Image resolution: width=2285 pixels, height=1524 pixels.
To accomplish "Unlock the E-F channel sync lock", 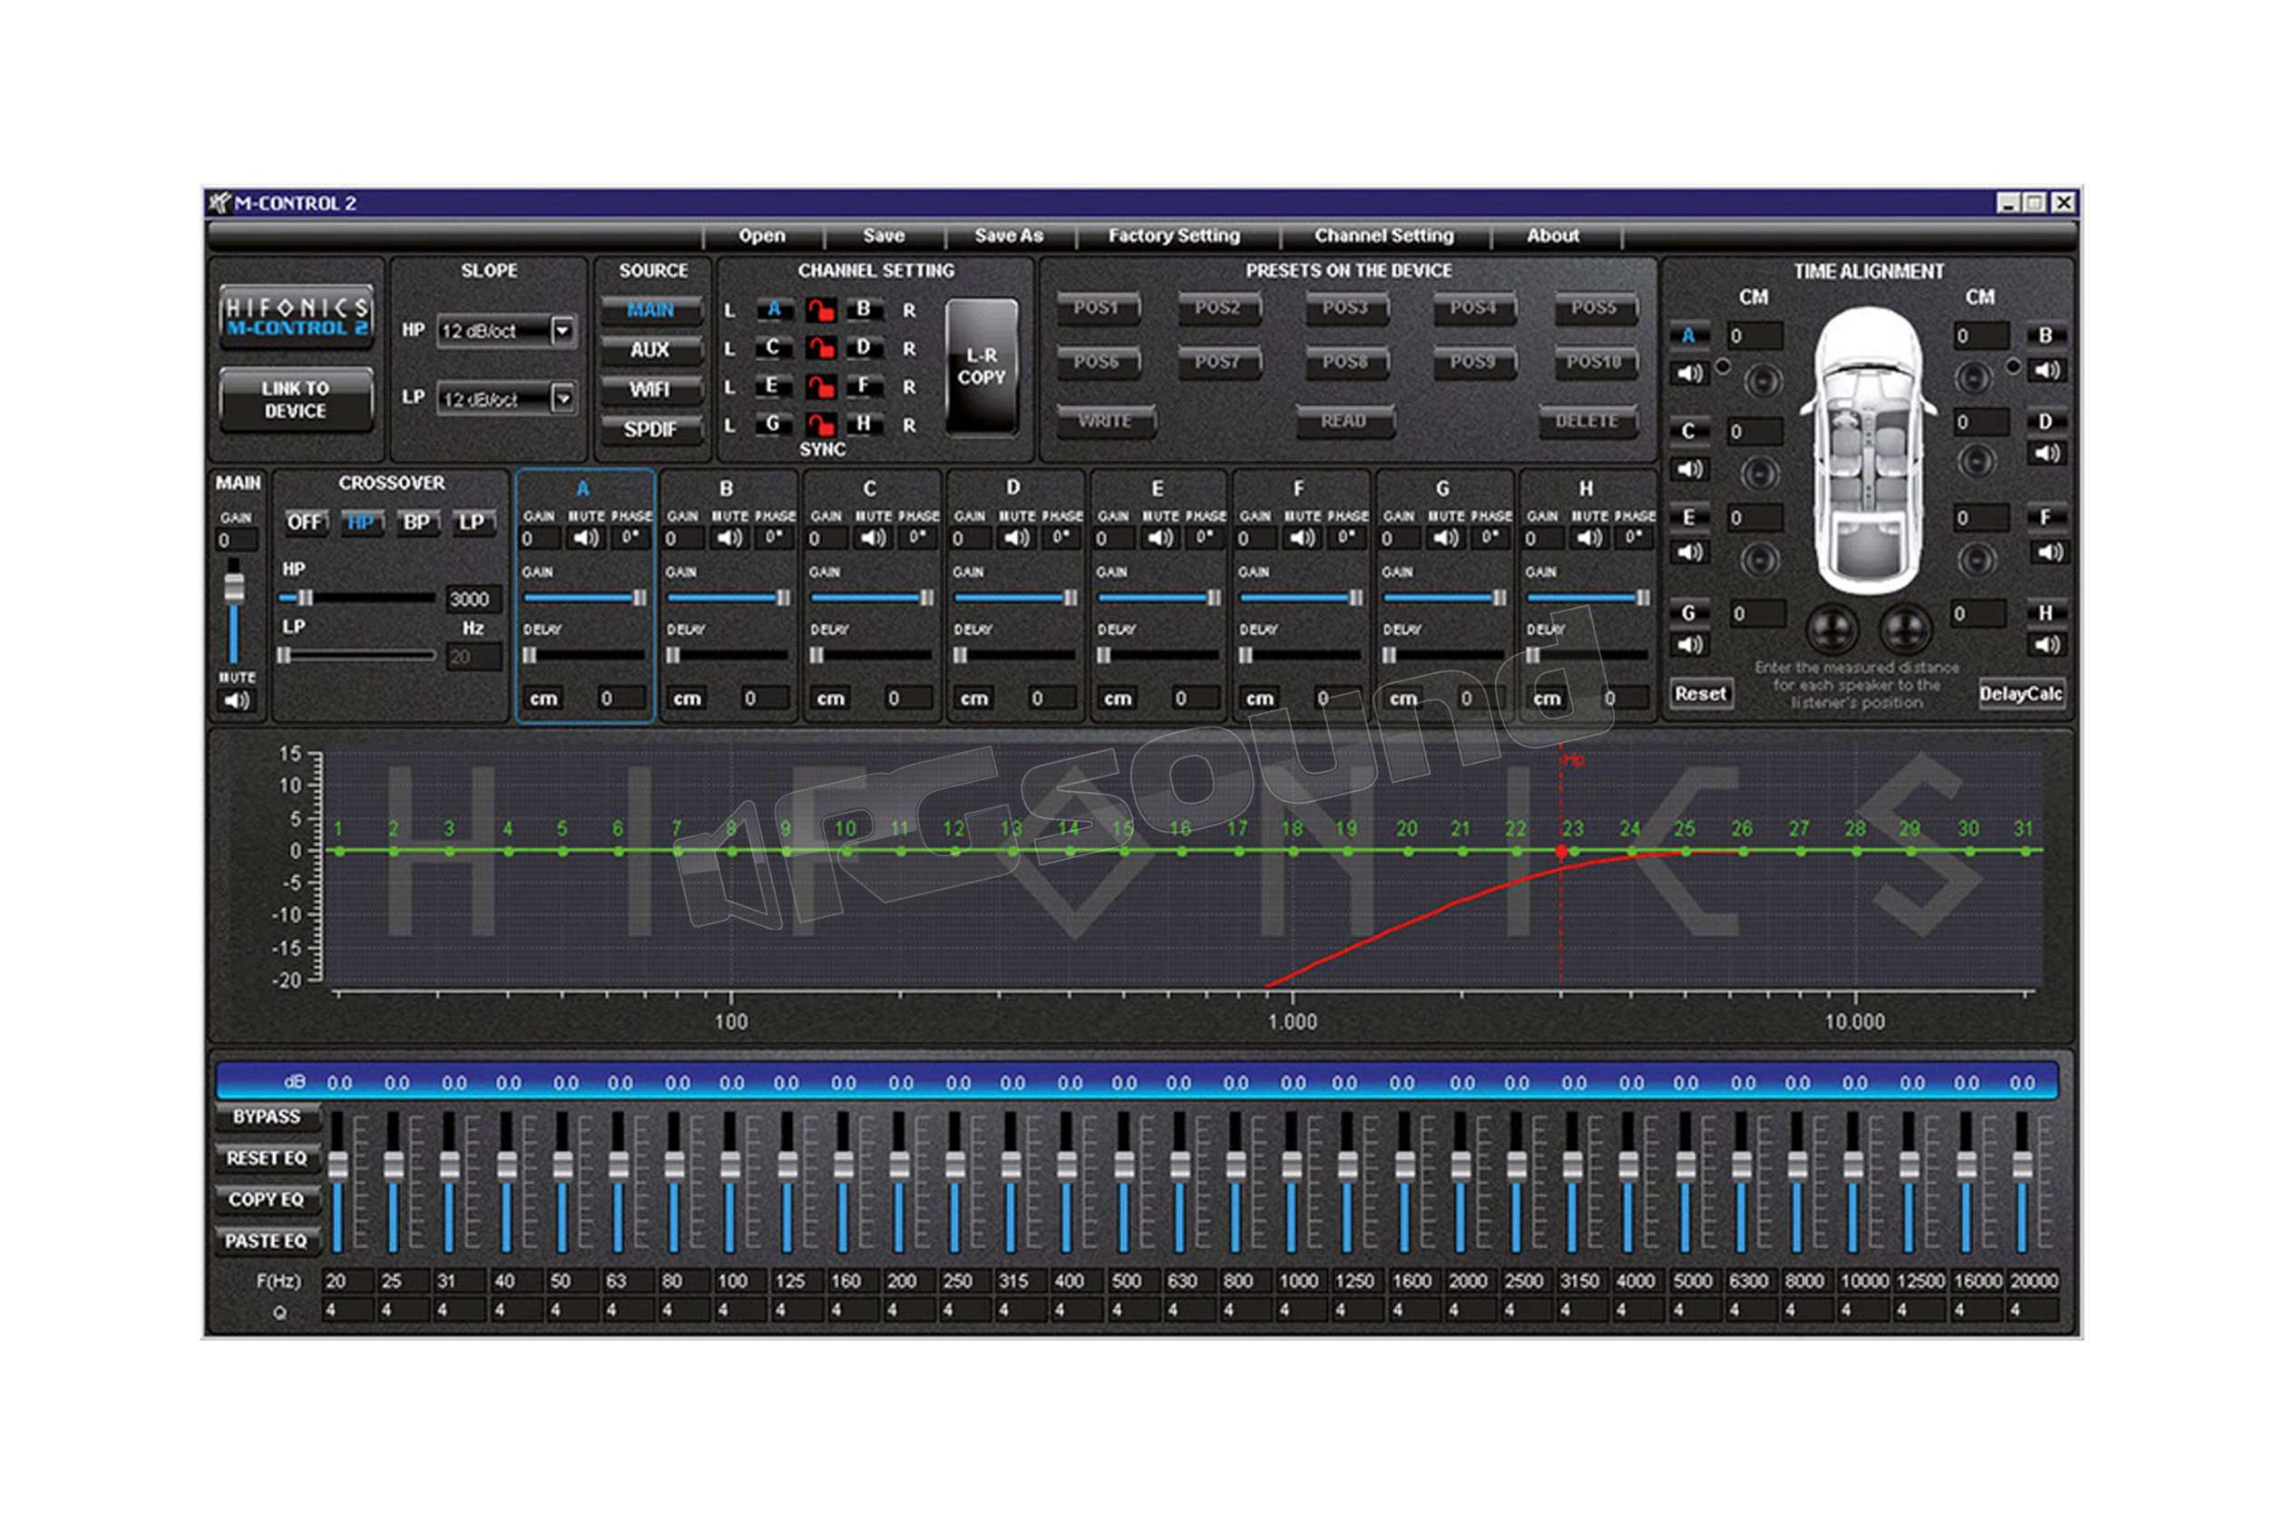I will coord(821,386).
